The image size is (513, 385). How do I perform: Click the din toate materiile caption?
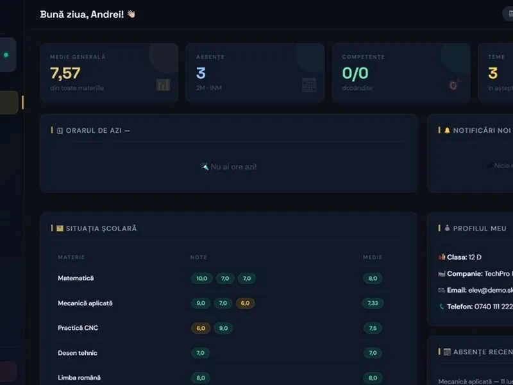coord(77,88)
